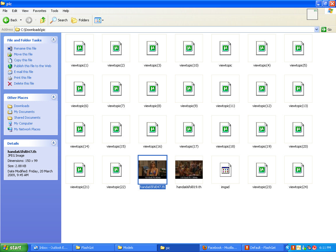336x252 pixels.
Task: Select the handa66fsl019.th image thumbnail
Action: [x=189, y=169]
